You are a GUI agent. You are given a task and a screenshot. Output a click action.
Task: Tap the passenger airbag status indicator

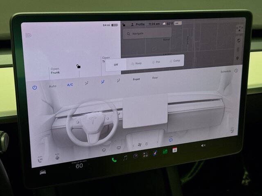pos(178,23)
